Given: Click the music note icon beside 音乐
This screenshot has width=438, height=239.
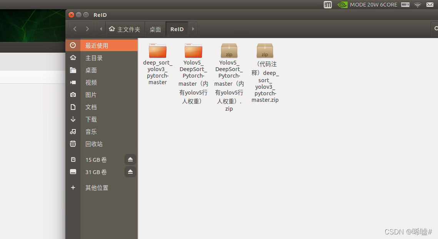Looking at the screenshot, I should pos(73,131).
